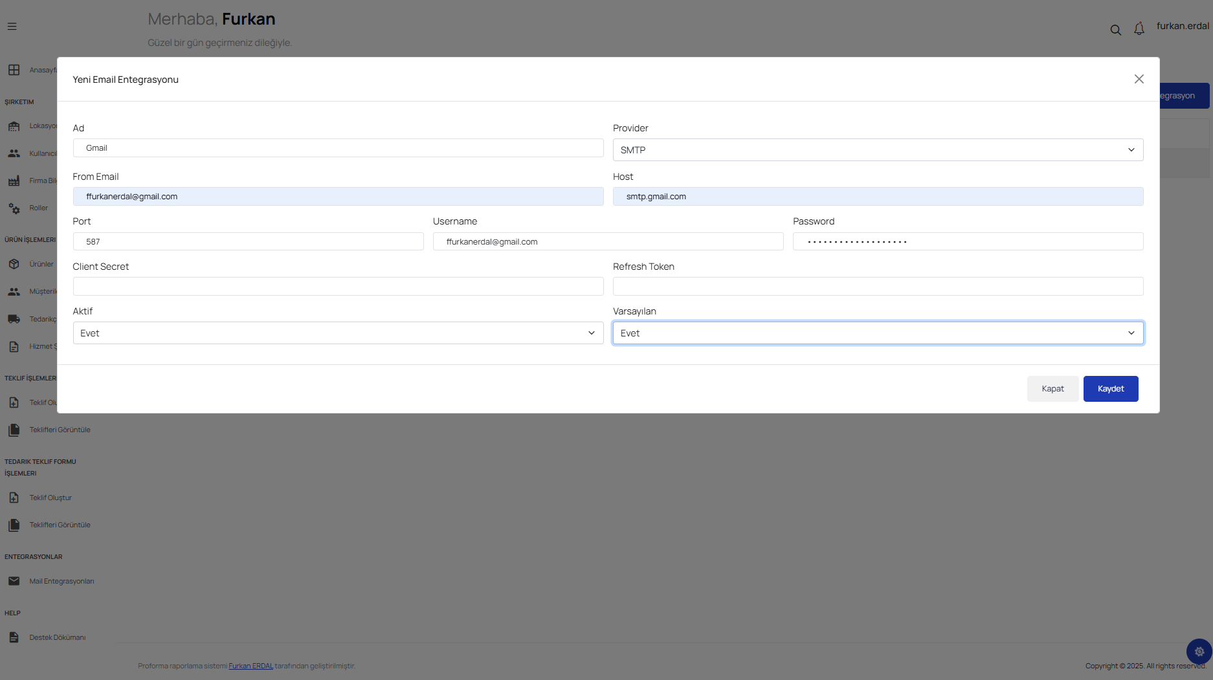
Task: Click the Anasayfa dashboard icon
Action: 14,70
